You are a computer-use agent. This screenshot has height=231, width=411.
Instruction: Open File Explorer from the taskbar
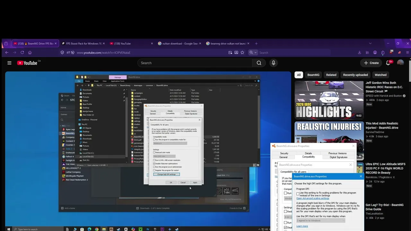point(104,229)
